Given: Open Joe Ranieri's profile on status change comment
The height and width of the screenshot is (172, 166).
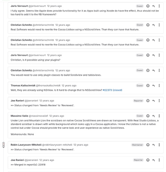Looking at the screenshot, I should tap(17, 101).
